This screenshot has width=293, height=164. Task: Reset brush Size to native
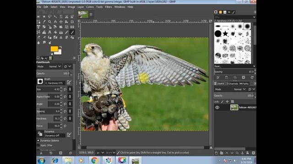pyautogui.click(x=65, y=89)
